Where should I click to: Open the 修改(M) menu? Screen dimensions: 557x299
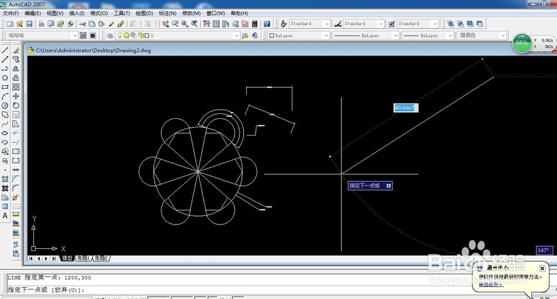tap(192, 13)
